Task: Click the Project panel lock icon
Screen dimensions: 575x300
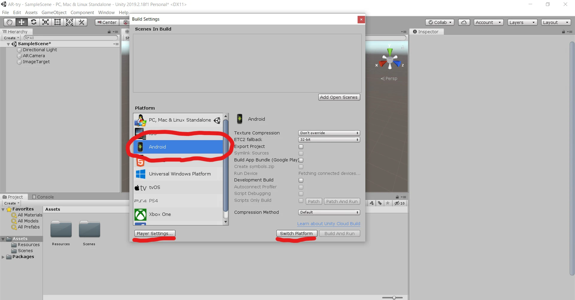Action: coord(397,197)
